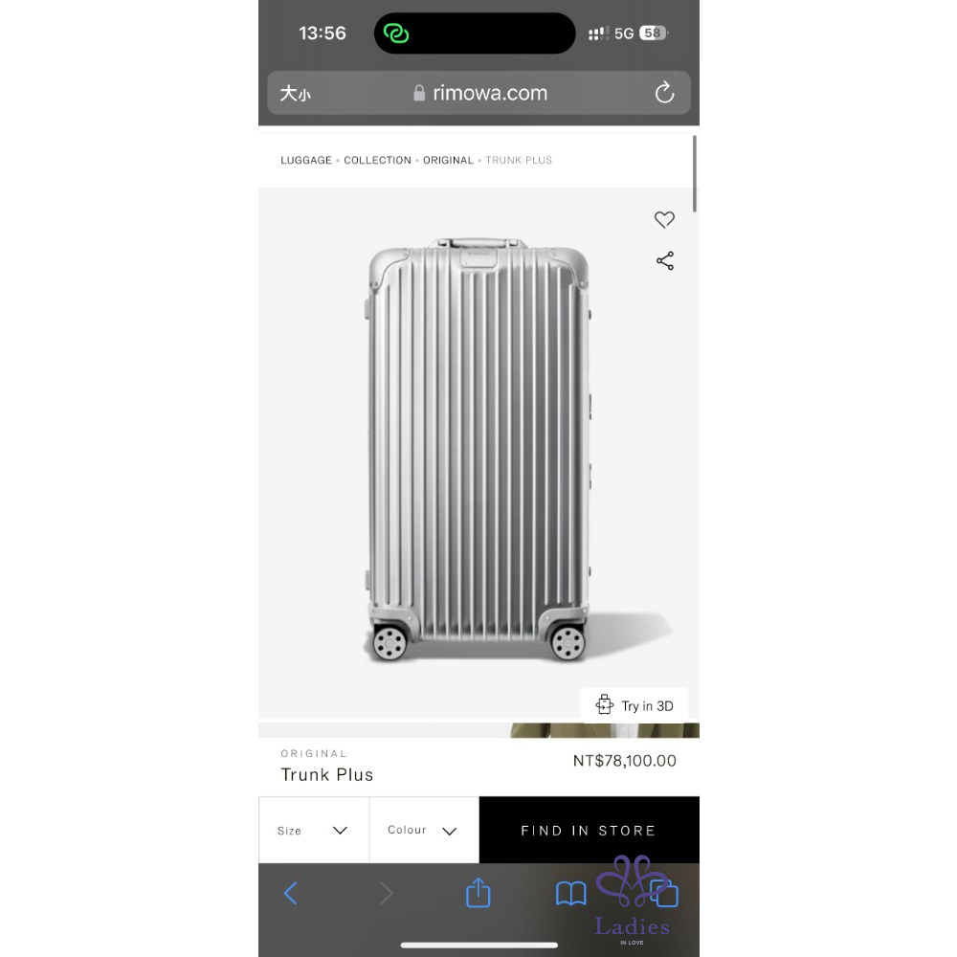Open Safari bookmarks book icon
957x957 pixels.
pyautogui.click(x=570, y=894)
